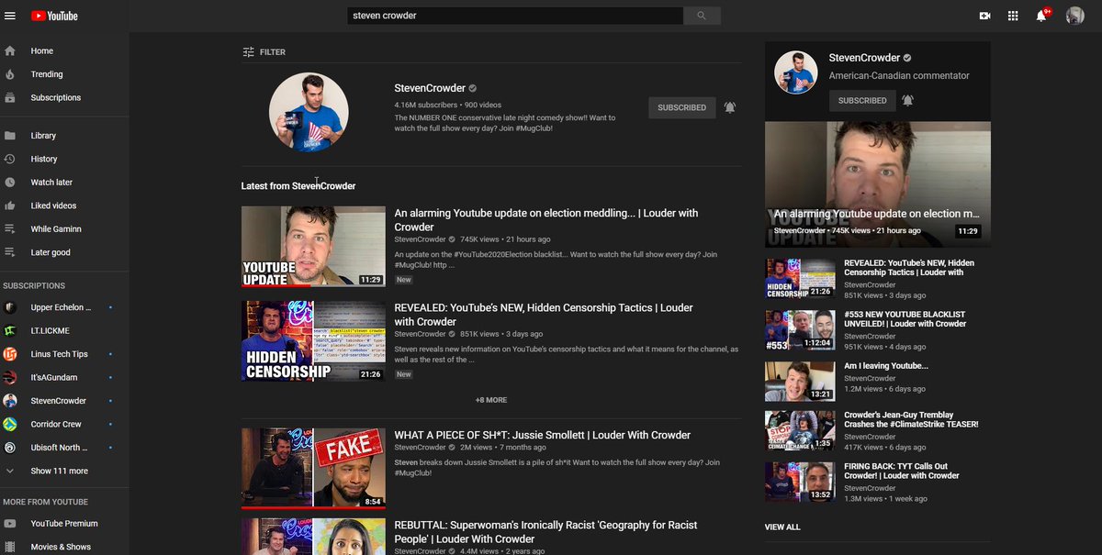This screenshot has height=555, width=1102.
Task: Open 'Am I leaving Youtube...' video
Action: [886, 366]
